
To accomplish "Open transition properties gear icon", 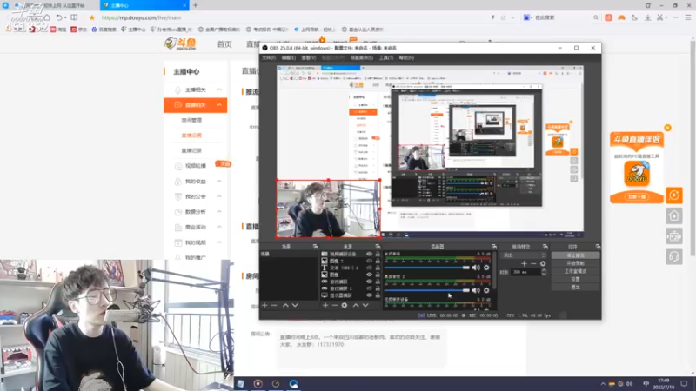I will tap(543, 264).
